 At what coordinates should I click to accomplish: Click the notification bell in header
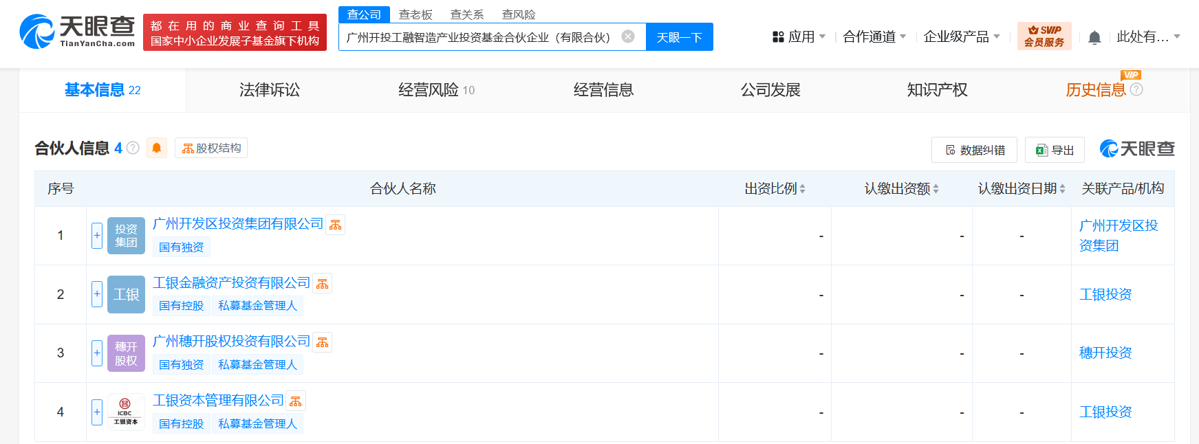(x=1094, y=38)
